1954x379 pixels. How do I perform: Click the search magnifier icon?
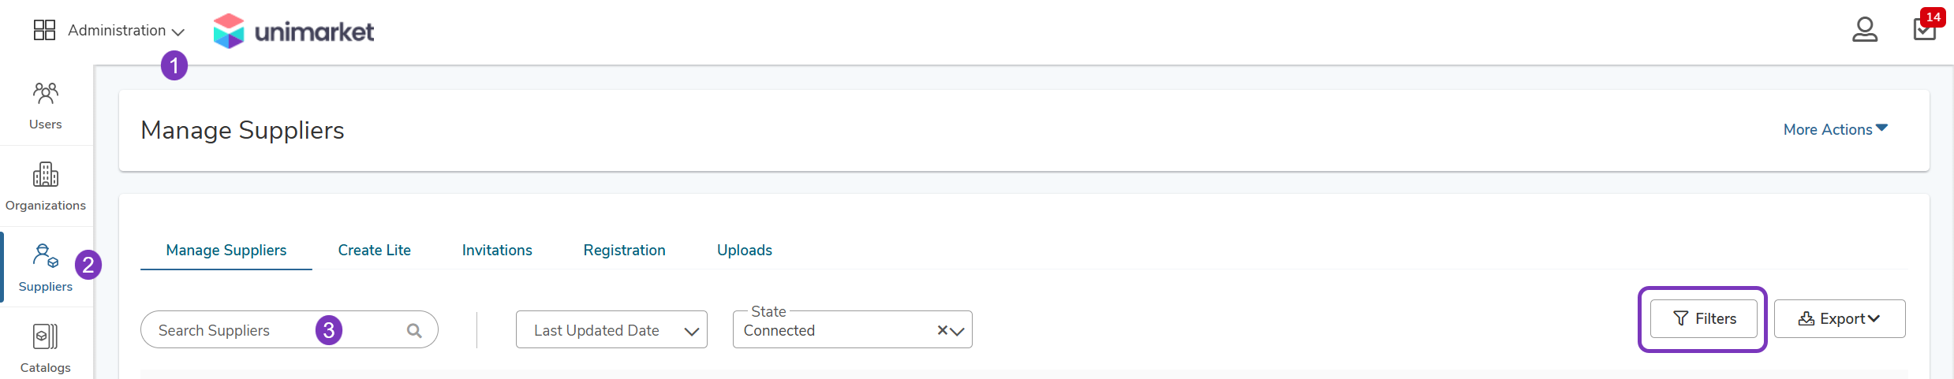tap(414, 331)
